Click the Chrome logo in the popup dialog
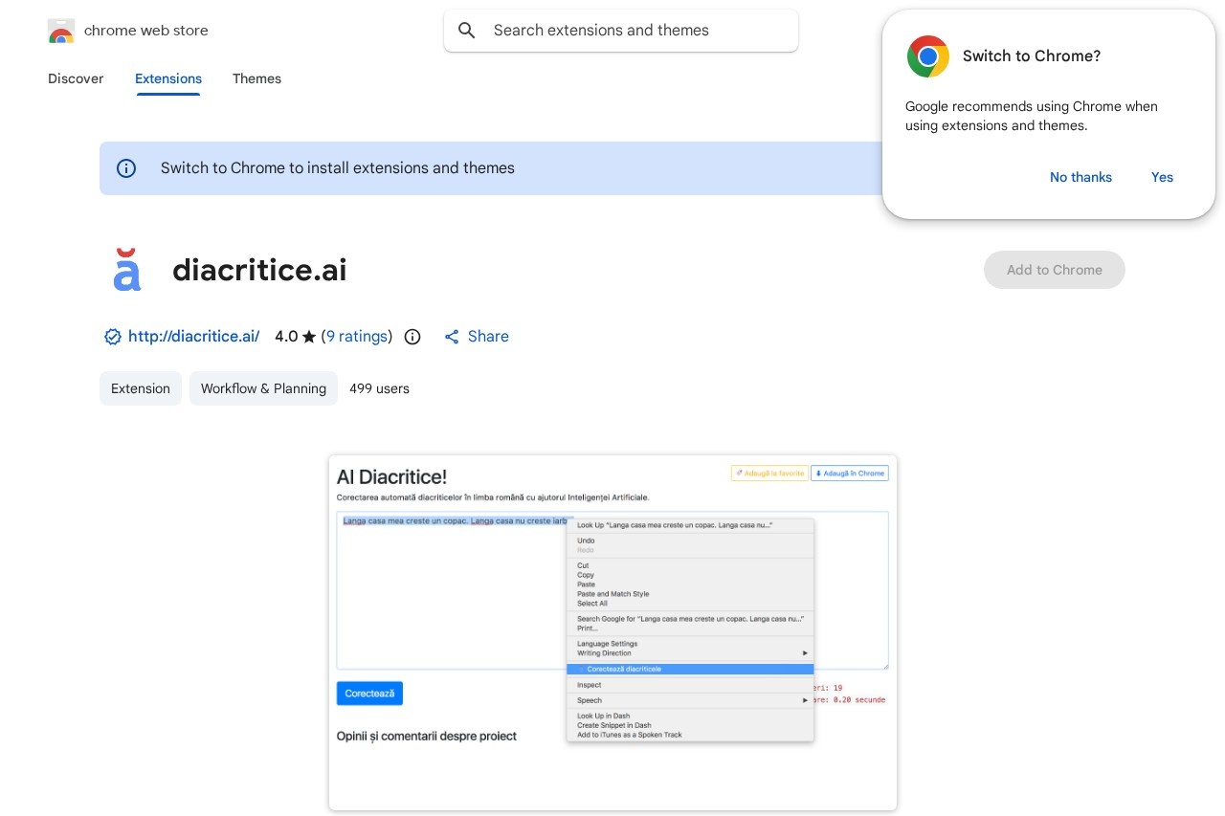Screen dimensions: 1225x816 point(927,56)
